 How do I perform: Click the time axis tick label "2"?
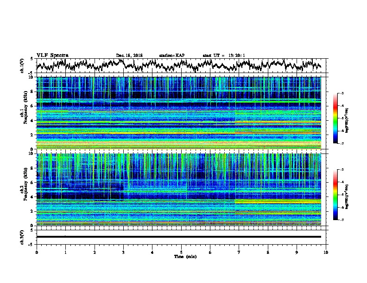(x=95, y=252)
